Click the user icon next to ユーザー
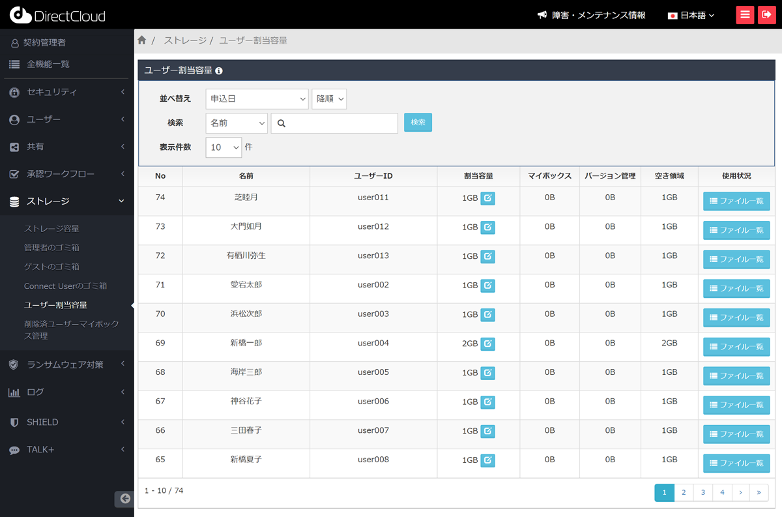 pyautogui.click(x=14, y=120)
